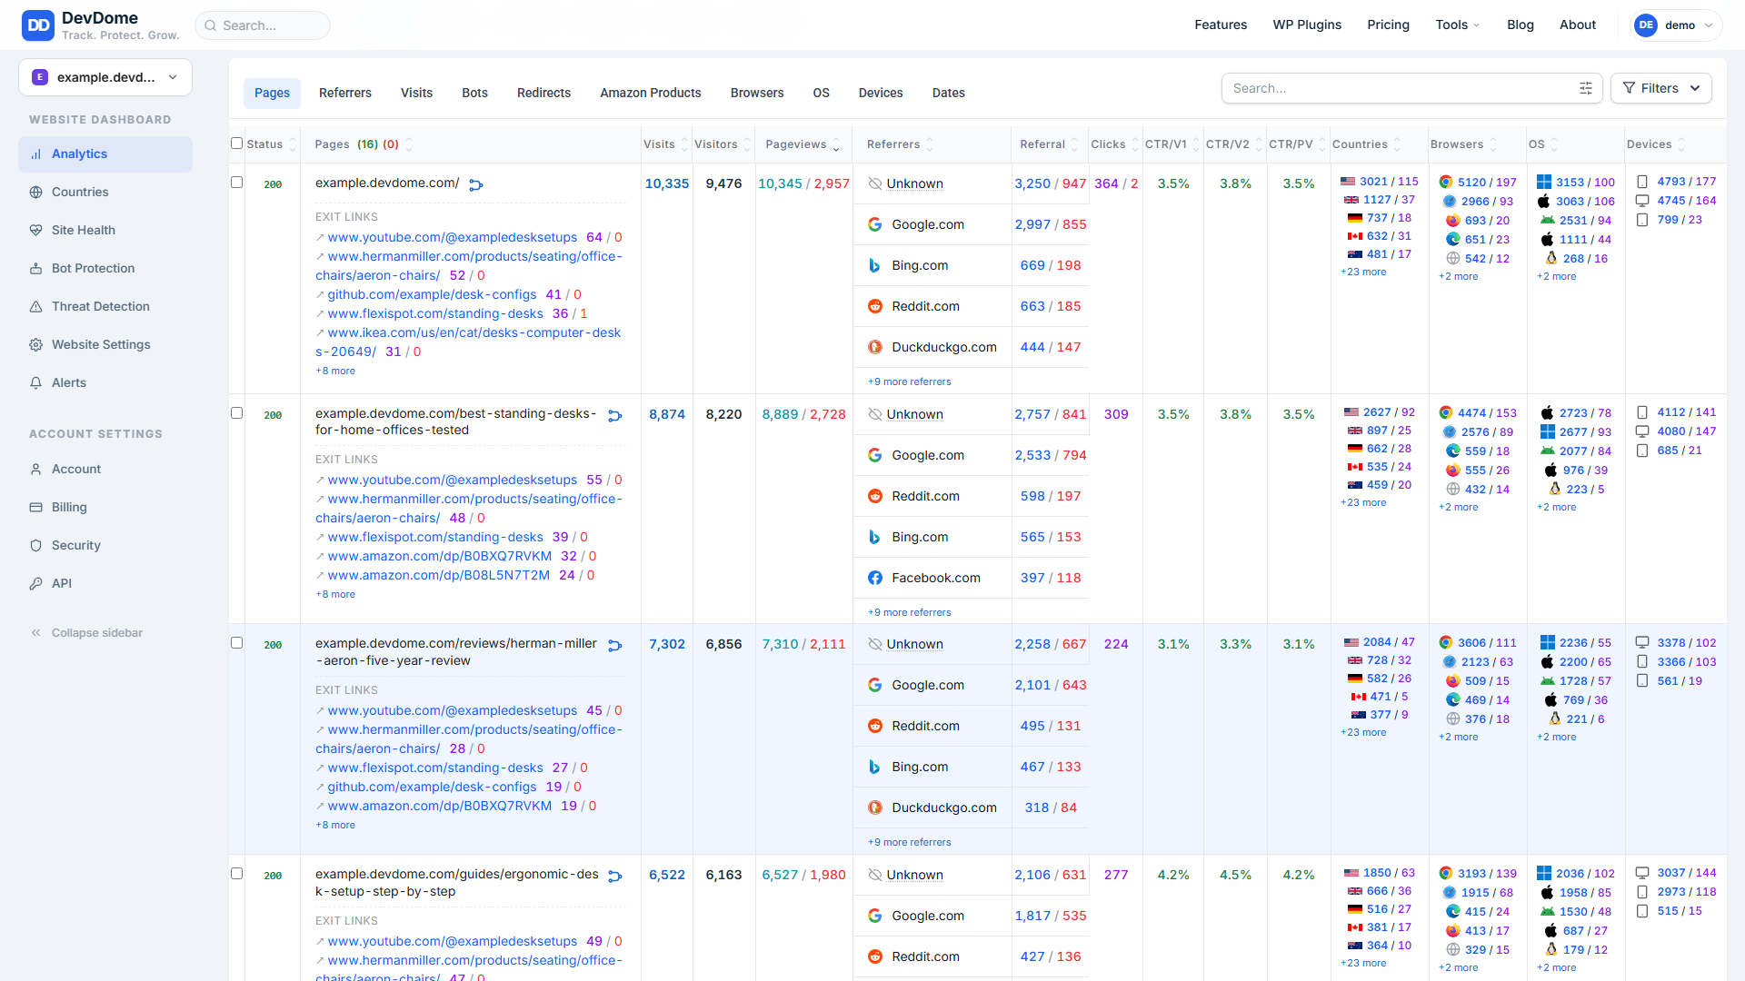1745x981 pixels.
Task: Sort by Clicks column header
Action: [1114, 144]
